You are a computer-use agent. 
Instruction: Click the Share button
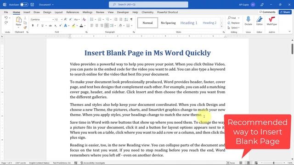coord(285,12)
